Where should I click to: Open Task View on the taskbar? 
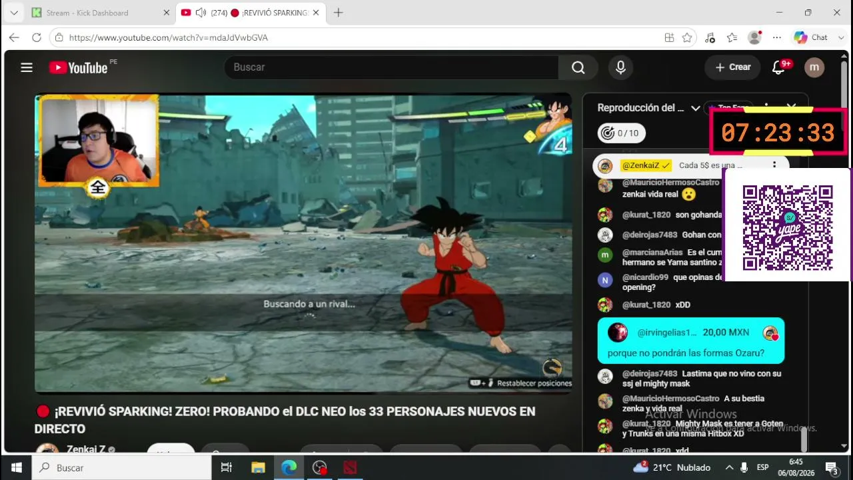(227, 467)
